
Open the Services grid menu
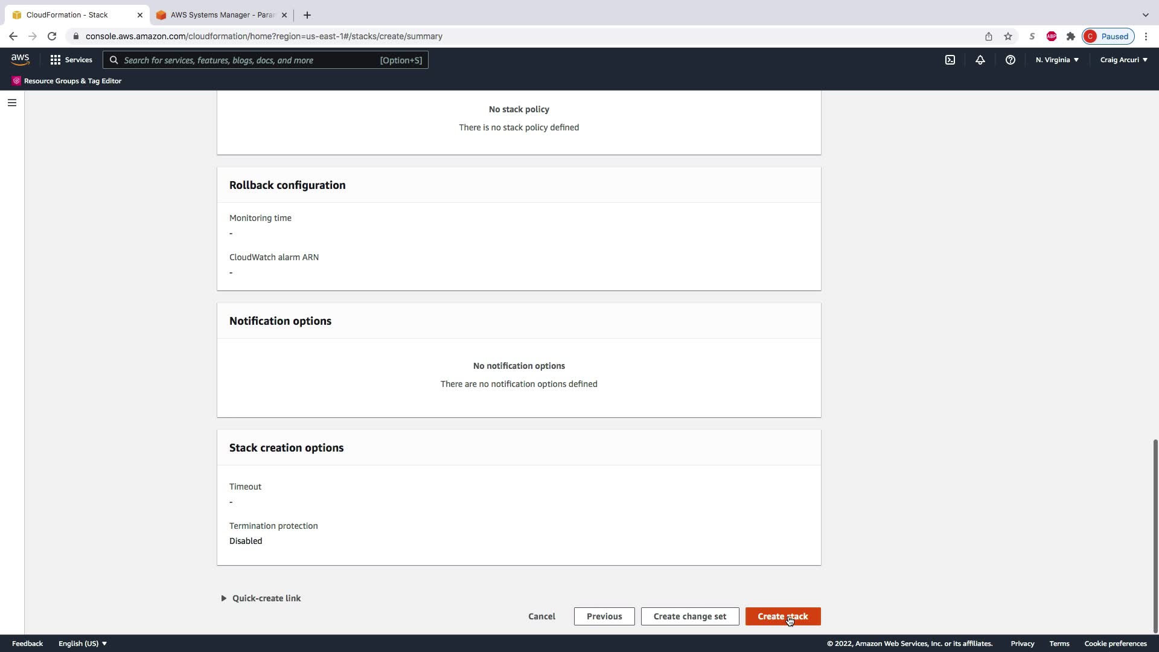click(x=71, y=60)
